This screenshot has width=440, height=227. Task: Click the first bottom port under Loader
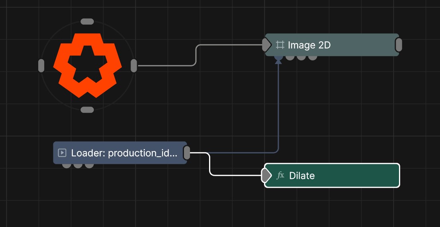click(67, 165)
